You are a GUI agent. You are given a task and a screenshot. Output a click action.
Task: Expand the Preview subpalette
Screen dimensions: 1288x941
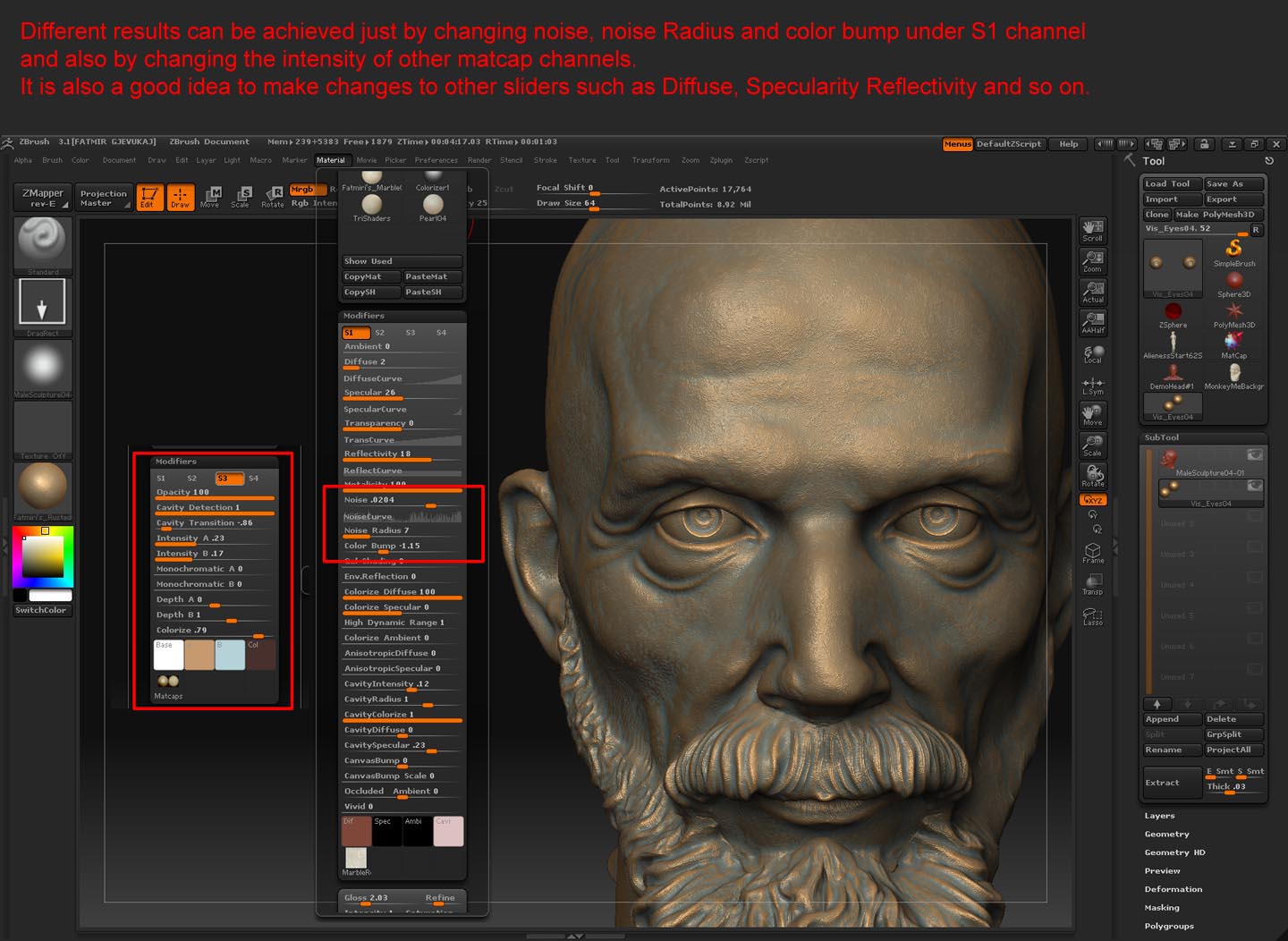pyautogui.click(x=1162, y=871)
